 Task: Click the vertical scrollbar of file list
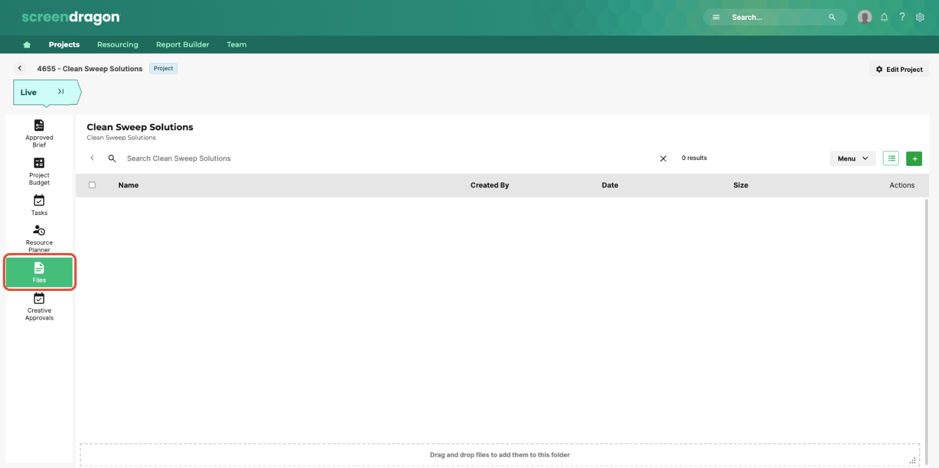(x=926, y=331)
